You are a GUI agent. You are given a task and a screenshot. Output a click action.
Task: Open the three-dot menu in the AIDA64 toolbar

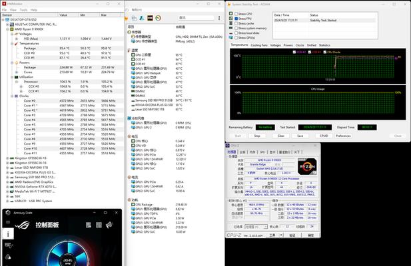click(x=219, y=18)
